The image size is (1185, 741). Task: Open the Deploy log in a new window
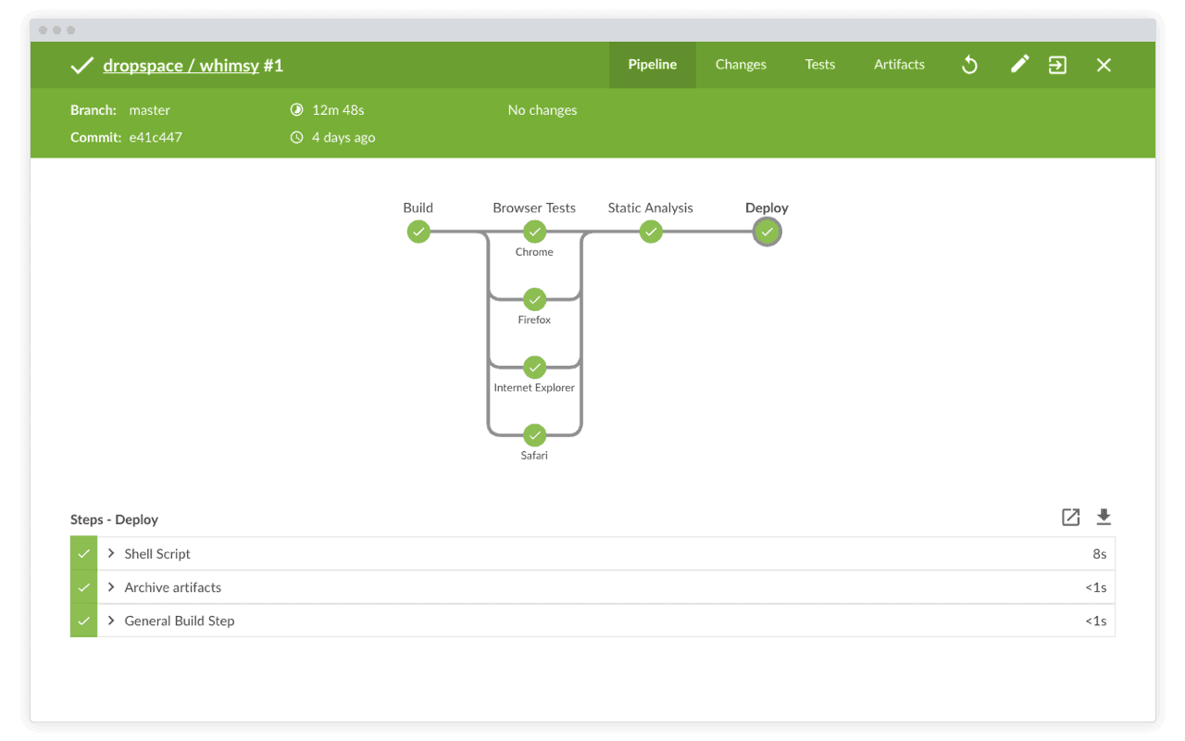[x=1070, y=517]
